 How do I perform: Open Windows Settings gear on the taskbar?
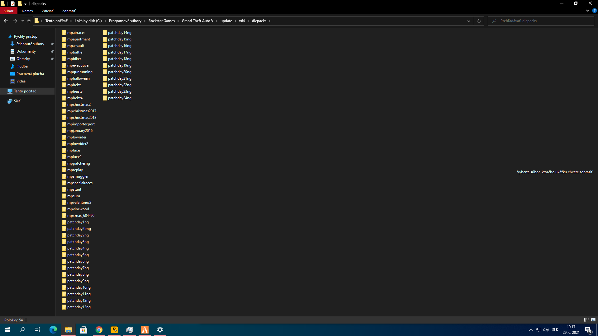pyautogui.click(x=160, y=329)
